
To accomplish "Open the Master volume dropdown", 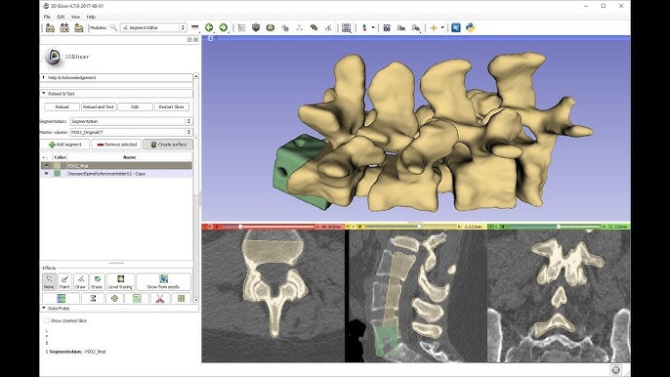I will coord(131,132).
